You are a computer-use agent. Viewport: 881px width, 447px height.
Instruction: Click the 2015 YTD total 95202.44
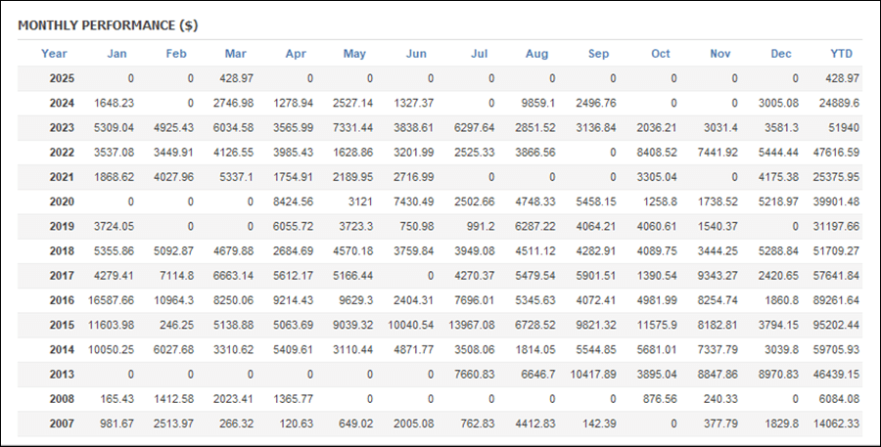click(836, 325)
